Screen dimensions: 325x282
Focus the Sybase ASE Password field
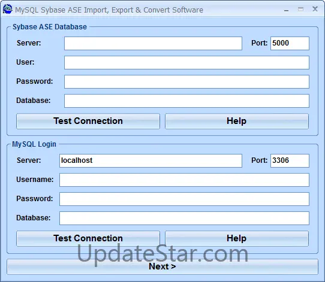[x=186, y=81]
